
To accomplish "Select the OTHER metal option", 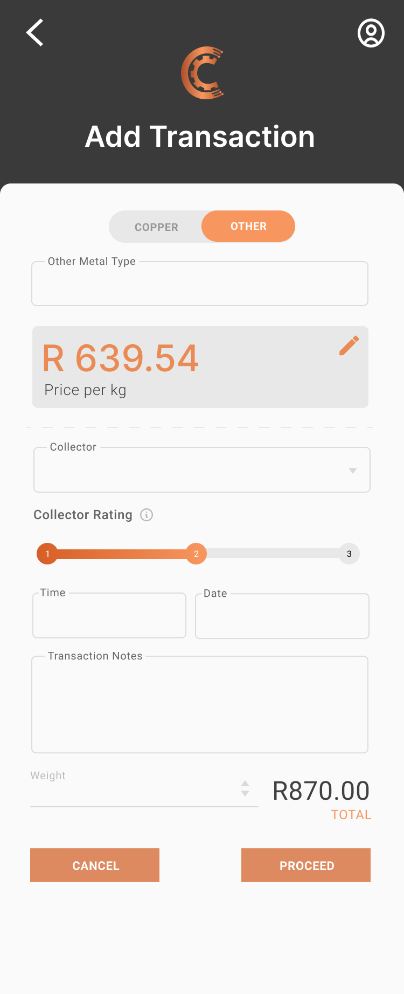I will tap(248, 226).
